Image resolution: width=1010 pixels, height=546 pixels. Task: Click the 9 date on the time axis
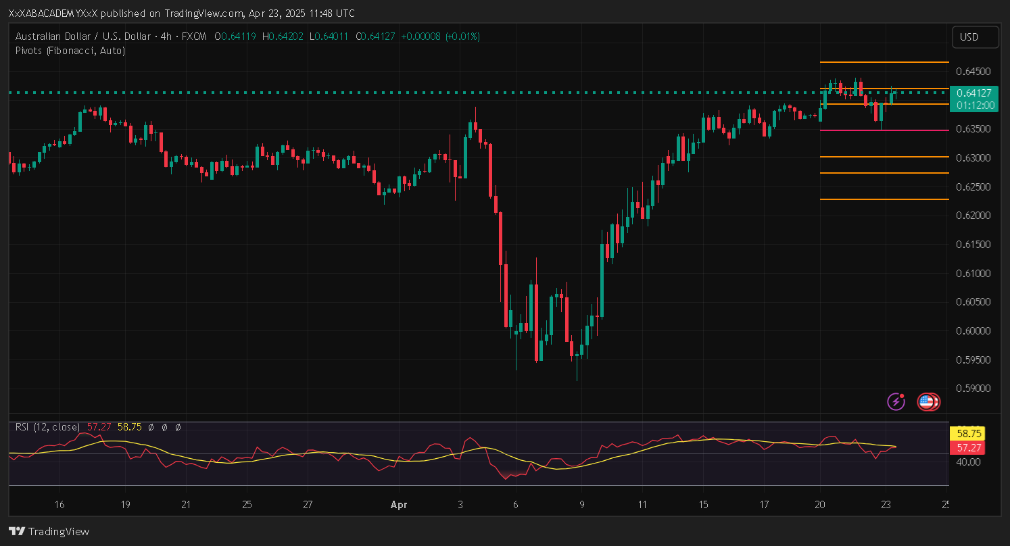pos(581,504)
